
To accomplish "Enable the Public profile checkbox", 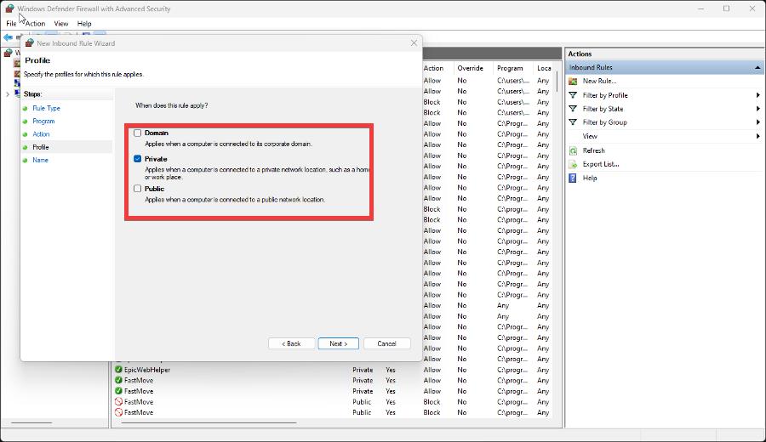I will [137, 189].
